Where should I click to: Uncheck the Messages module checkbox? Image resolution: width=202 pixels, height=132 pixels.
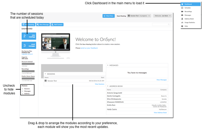click(23, 91)
